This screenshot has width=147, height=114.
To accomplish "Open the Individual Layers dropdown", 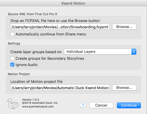I will click(100, 52).
